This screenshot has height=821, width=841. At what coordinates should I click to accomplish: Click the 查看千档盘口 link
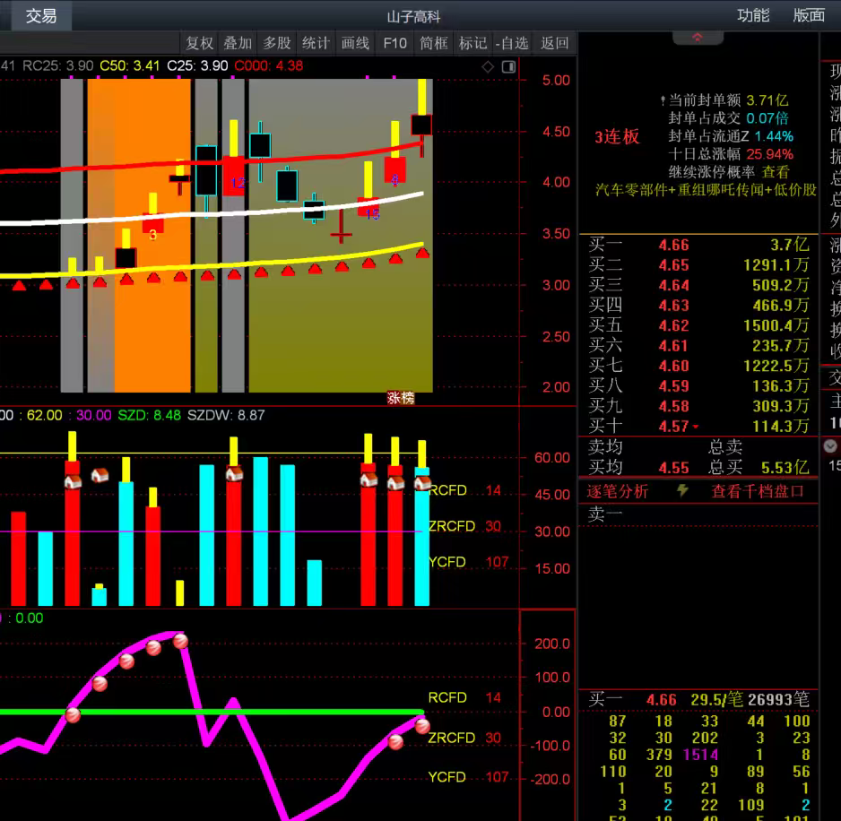pos(758,491)
